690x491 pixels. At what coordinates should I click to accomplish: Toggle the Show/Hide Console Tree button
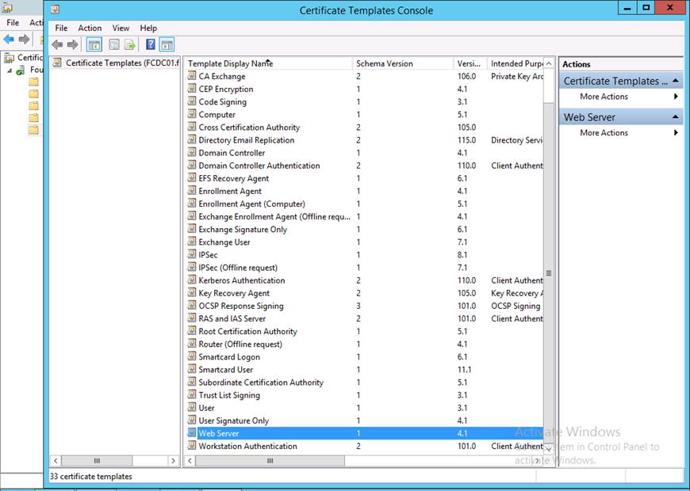click(x=94, y=45)
